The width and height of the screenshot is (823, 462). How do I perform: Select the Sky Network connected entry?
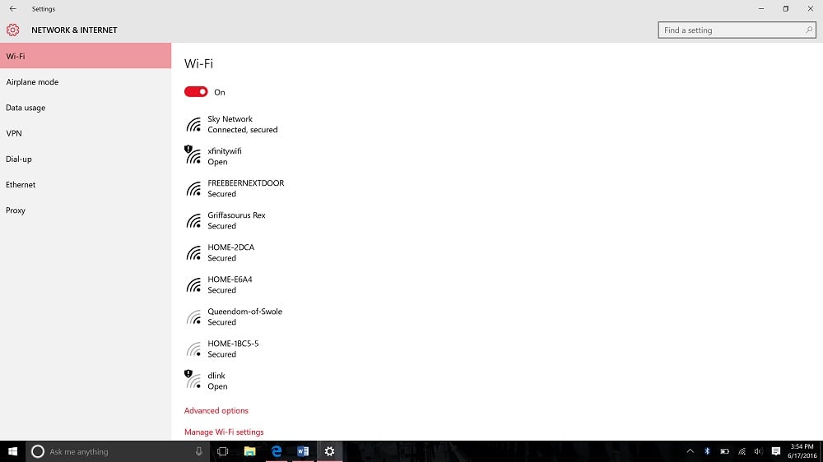click(x=232, y=124)
